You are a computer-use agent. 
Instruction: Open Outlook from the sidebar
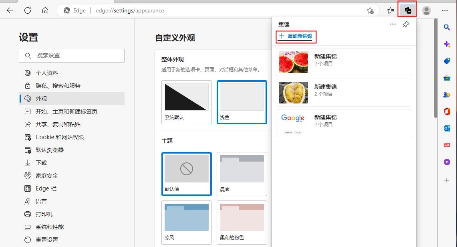point(447,128)
